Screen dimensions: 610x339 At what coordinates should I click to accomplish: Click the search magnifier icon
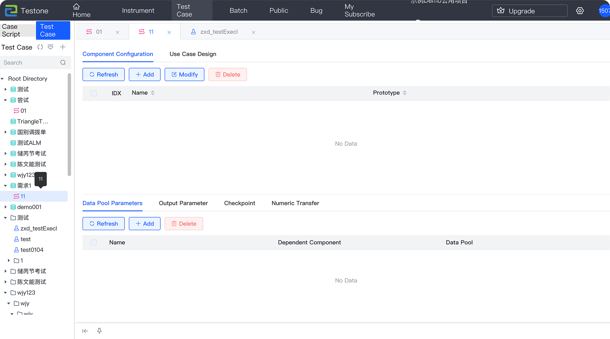63,63
